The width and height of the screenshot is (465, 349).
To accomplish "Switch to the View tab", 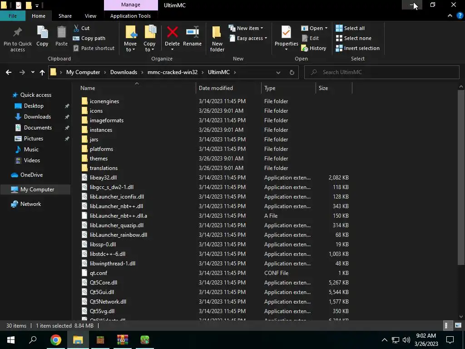I will click(90, 16).
